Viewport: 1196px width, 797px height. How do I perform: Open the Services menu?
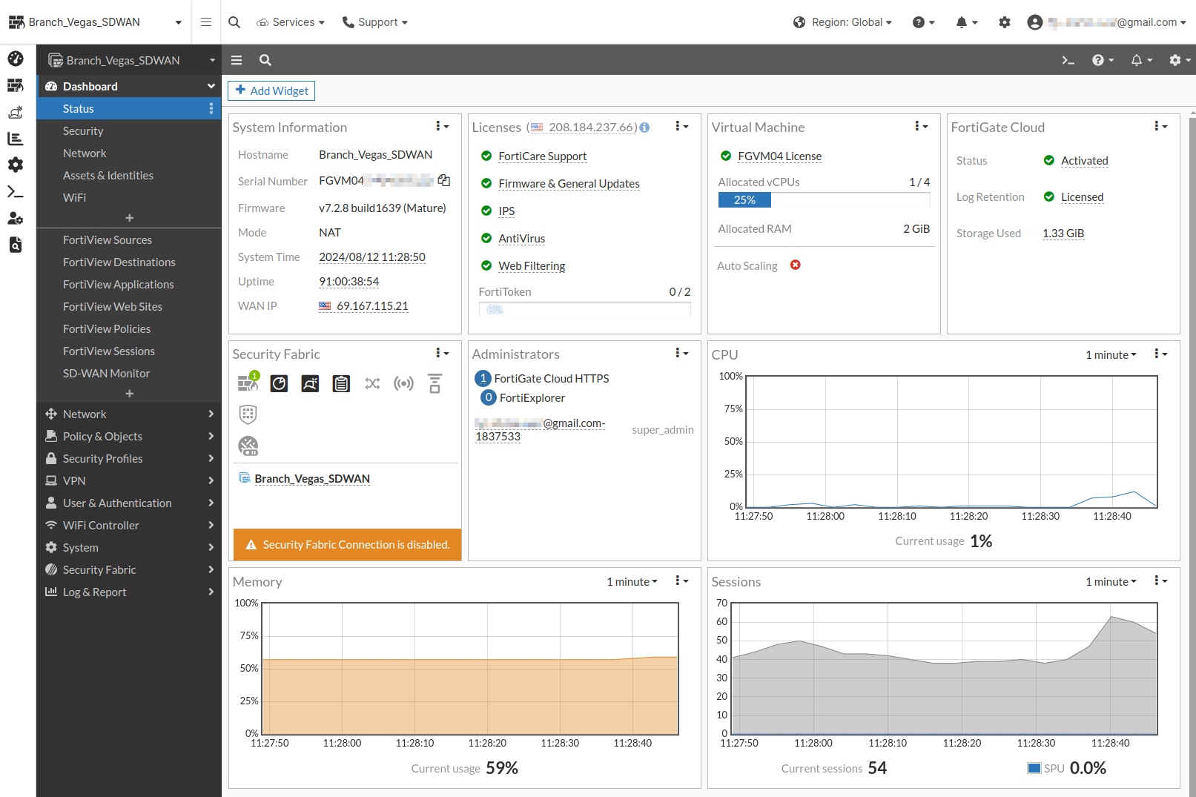[x=290, y=22]
